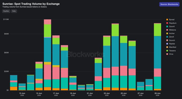Open the Daily interval selector
The image size is (182, 99).
(x=14, y=11)
